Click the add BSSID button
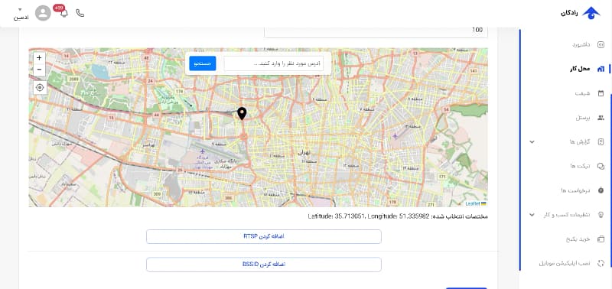The width and height of the screenshot is (612, 289). click(264, 265)
